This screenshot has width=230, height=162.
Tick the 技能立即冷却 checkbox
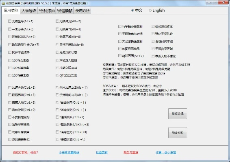click(57, 68)
